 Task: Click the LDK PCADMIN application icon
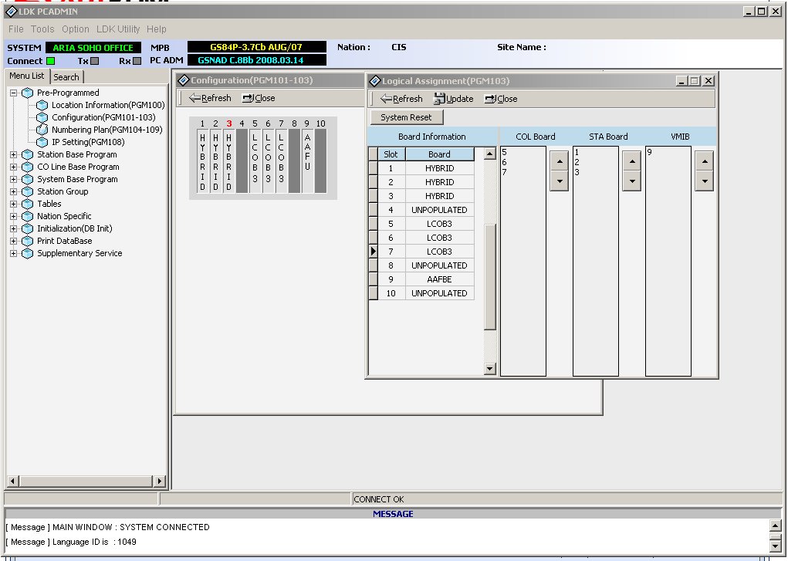tap(11, 11)
